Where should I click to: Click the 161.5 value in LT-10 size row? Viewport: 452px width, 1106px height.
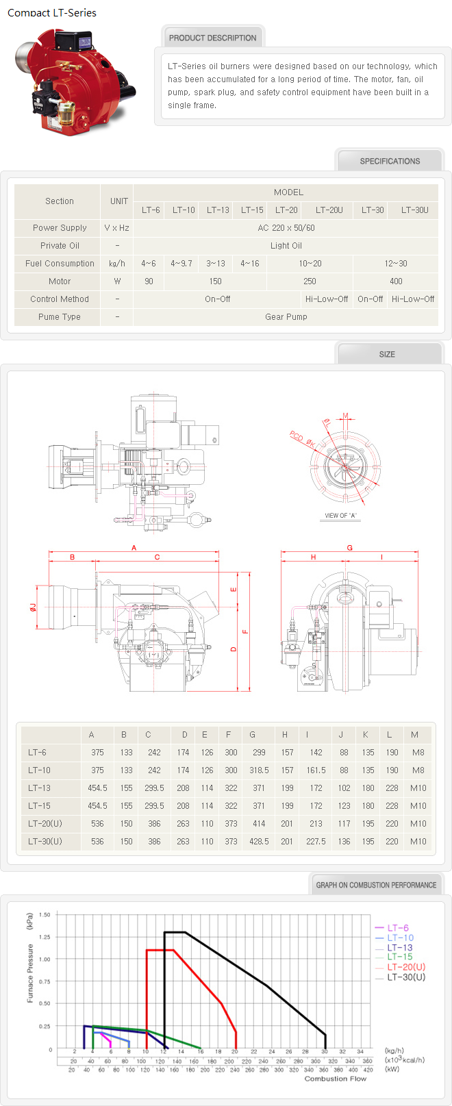[x=316, y=770]
